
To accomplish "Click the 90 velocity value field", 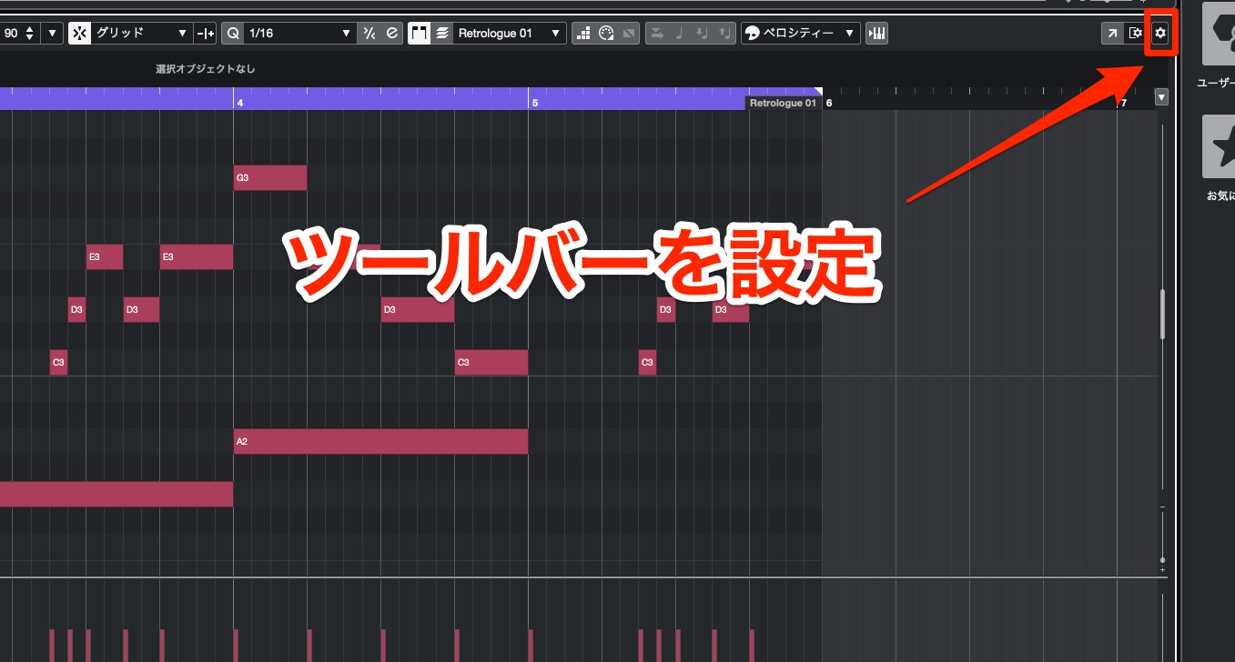I will pos(11,34).
